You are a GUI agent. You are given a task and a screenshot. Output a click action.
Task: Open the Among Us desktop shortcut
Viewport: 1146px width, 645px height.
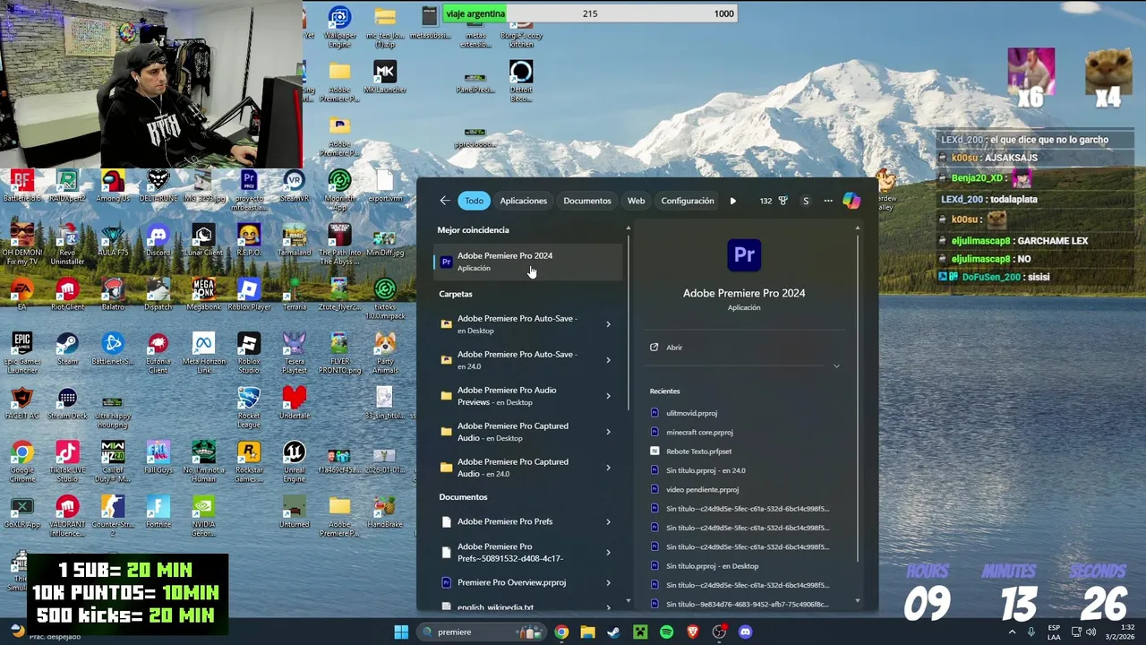[113, 186]
